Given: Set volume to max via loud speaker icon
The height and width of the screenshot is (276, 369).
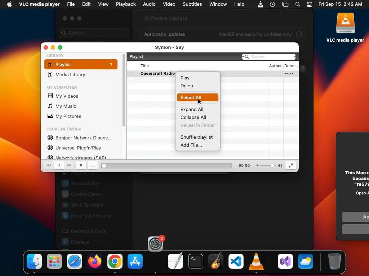Looking at the screenshot, I should [x=280, y=165].
